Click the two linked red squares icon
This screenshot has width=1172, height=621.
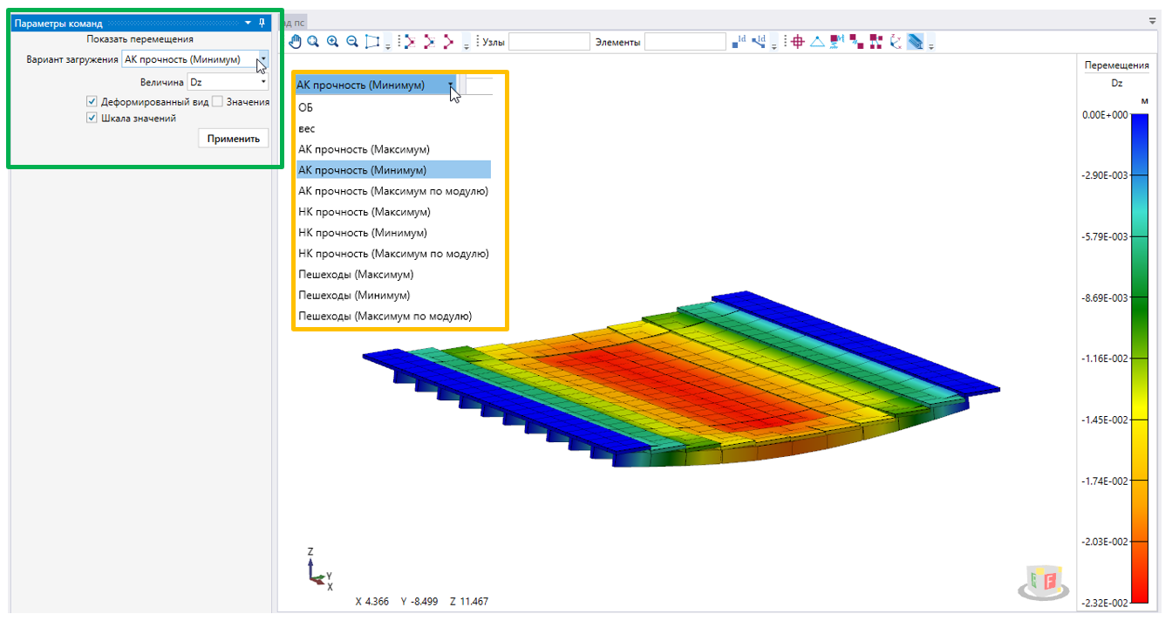[x=856, y=41]
